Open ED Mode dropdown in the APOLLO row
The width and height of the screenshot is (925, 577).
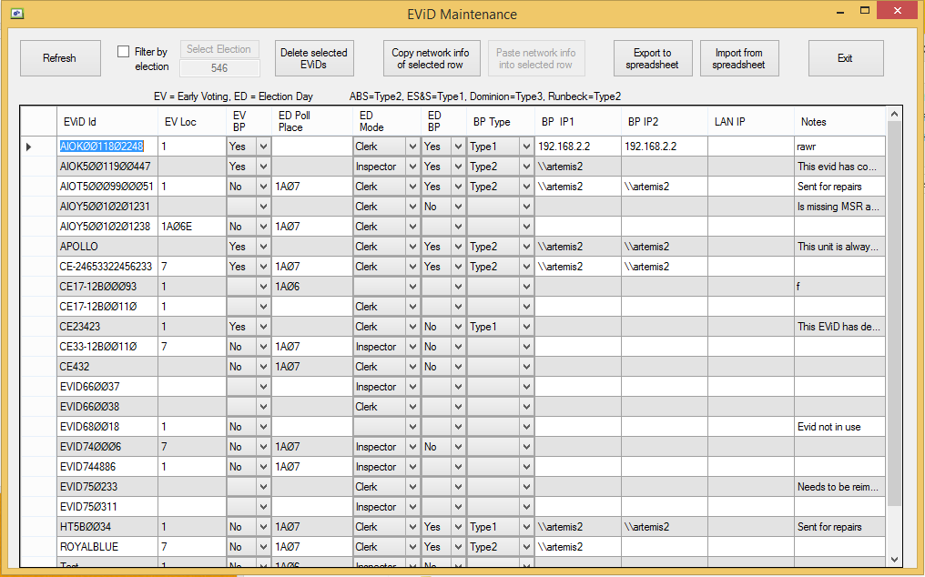413,247
